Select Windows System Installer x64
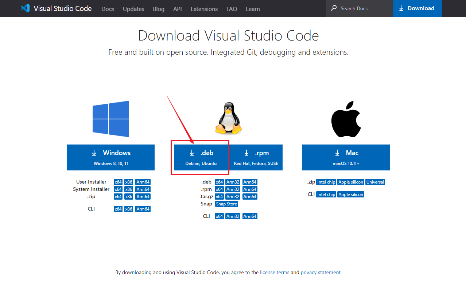 (x=118, y=189)
